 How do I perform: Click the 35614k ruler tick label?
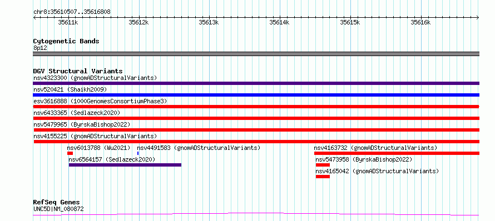279,22
